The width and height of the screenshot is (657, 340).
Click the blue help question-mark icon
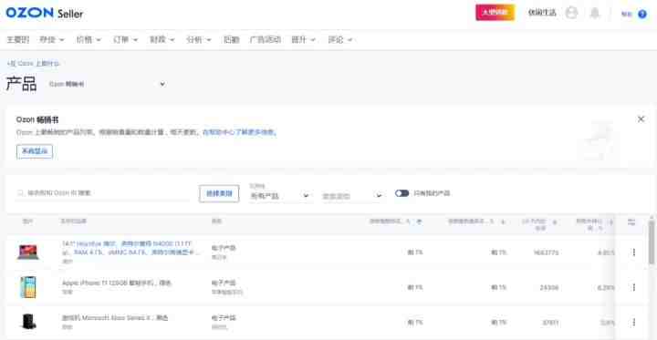[x=642, y=14]
